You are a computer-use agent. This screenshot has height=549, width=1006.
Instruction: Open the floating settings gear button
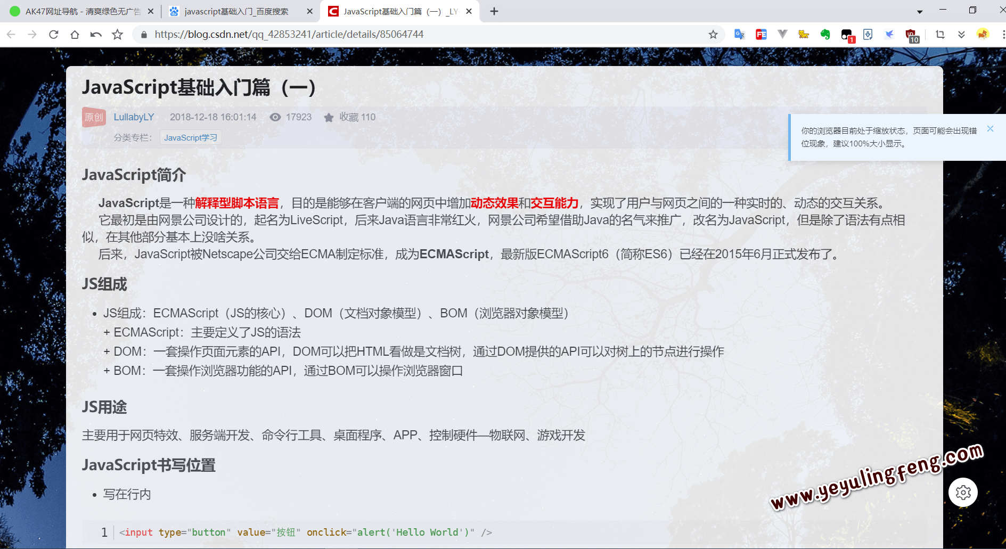(x=963, y=493)
